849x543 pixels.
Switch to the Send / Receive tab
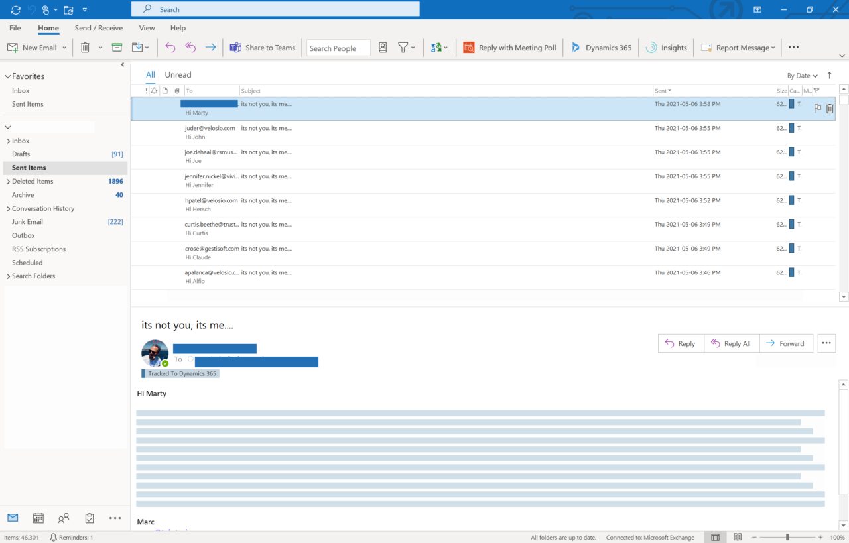[x=98, y=28]
